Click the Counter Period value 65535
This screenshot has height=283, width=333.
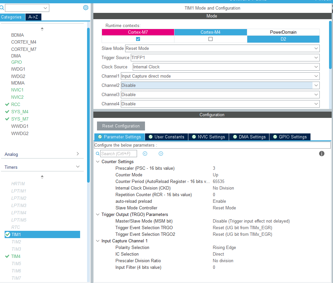(218, 182)
